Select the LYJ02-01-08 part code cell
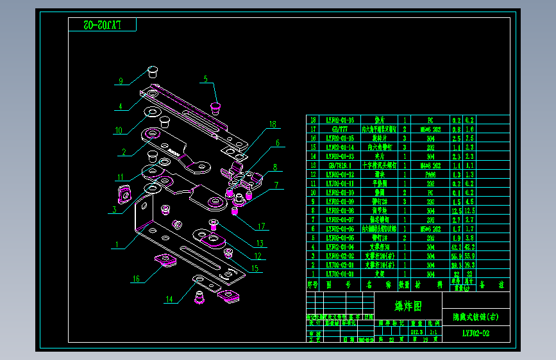556x360 pixels. tap(340, 211)
